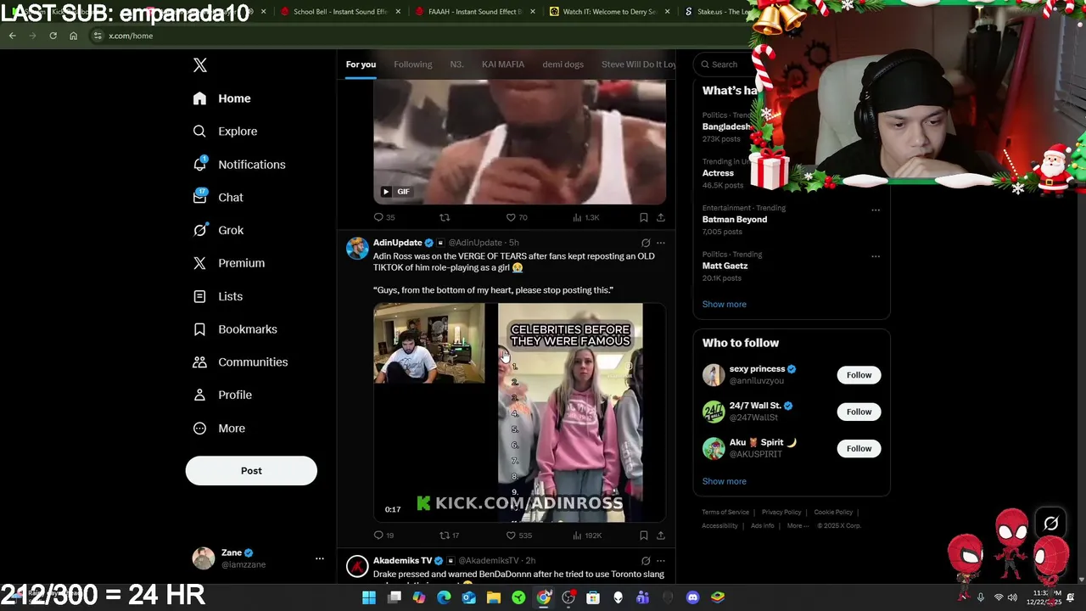
Task: Open the Cookie Policy link
Action: (833, 513)
